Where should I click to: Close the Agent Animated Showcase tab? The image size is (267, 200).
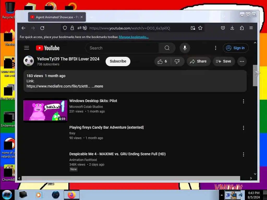click(82, 17)
